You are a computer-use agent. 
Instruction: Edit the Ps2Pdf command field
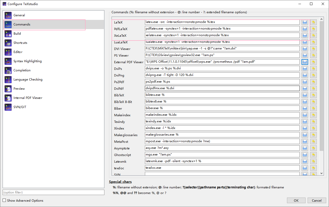222,82
